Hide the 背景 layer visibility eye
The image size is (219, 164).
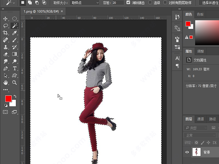tap(187, 152)
